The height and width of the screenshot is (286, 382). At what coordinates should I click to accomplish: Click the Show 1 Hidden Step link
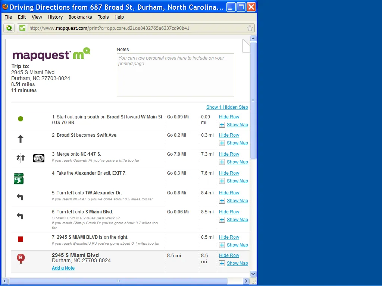point(227,107)
